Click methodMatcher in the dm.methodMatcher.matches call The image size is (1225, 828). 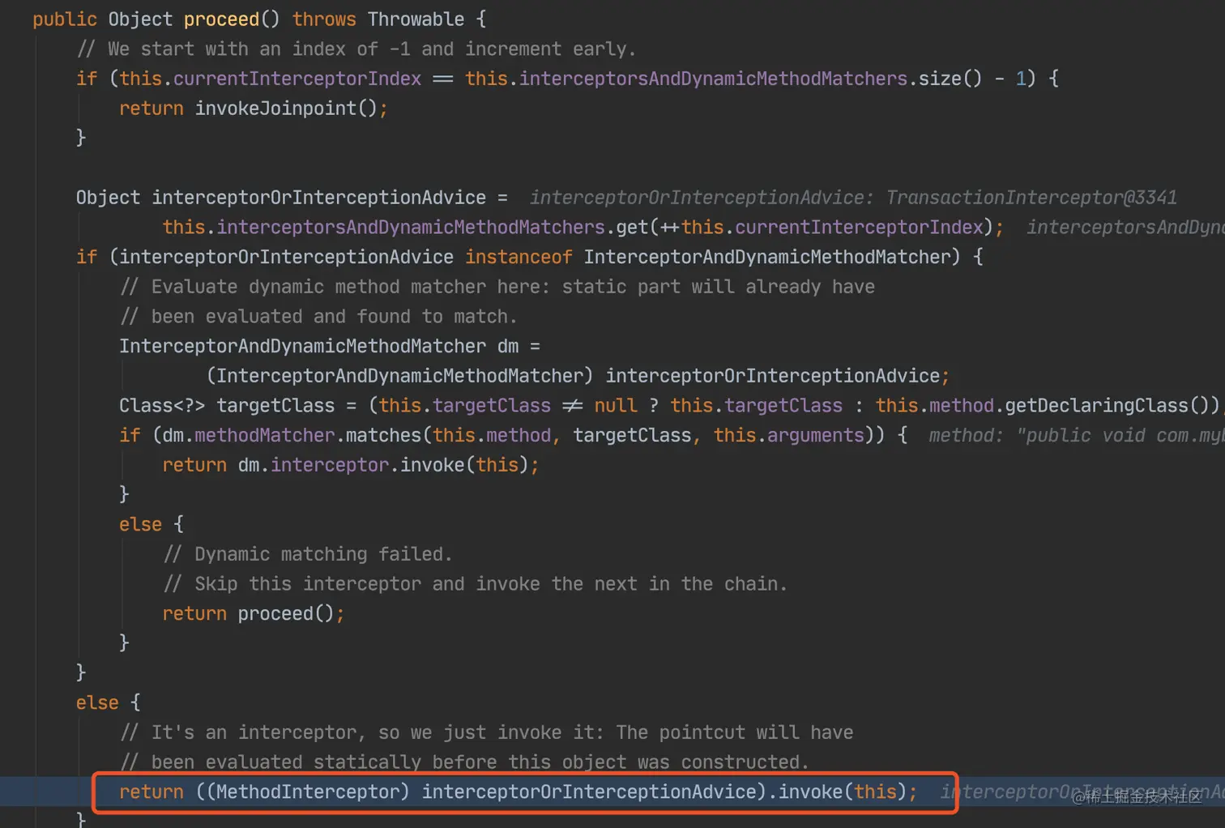tap(264, 436)
